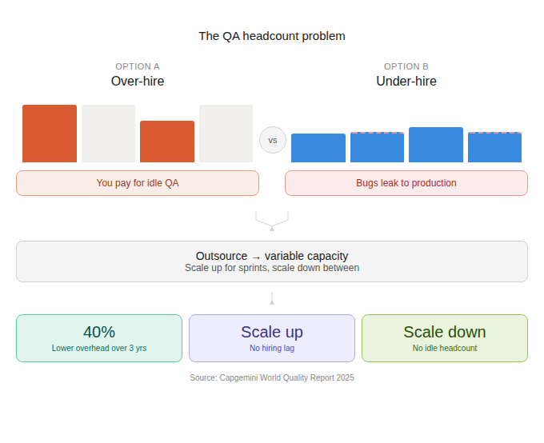The height and width of the screenshot is (443, 544).
Task: Click the first orange Over-hire bar
Action: pos(50,134)
